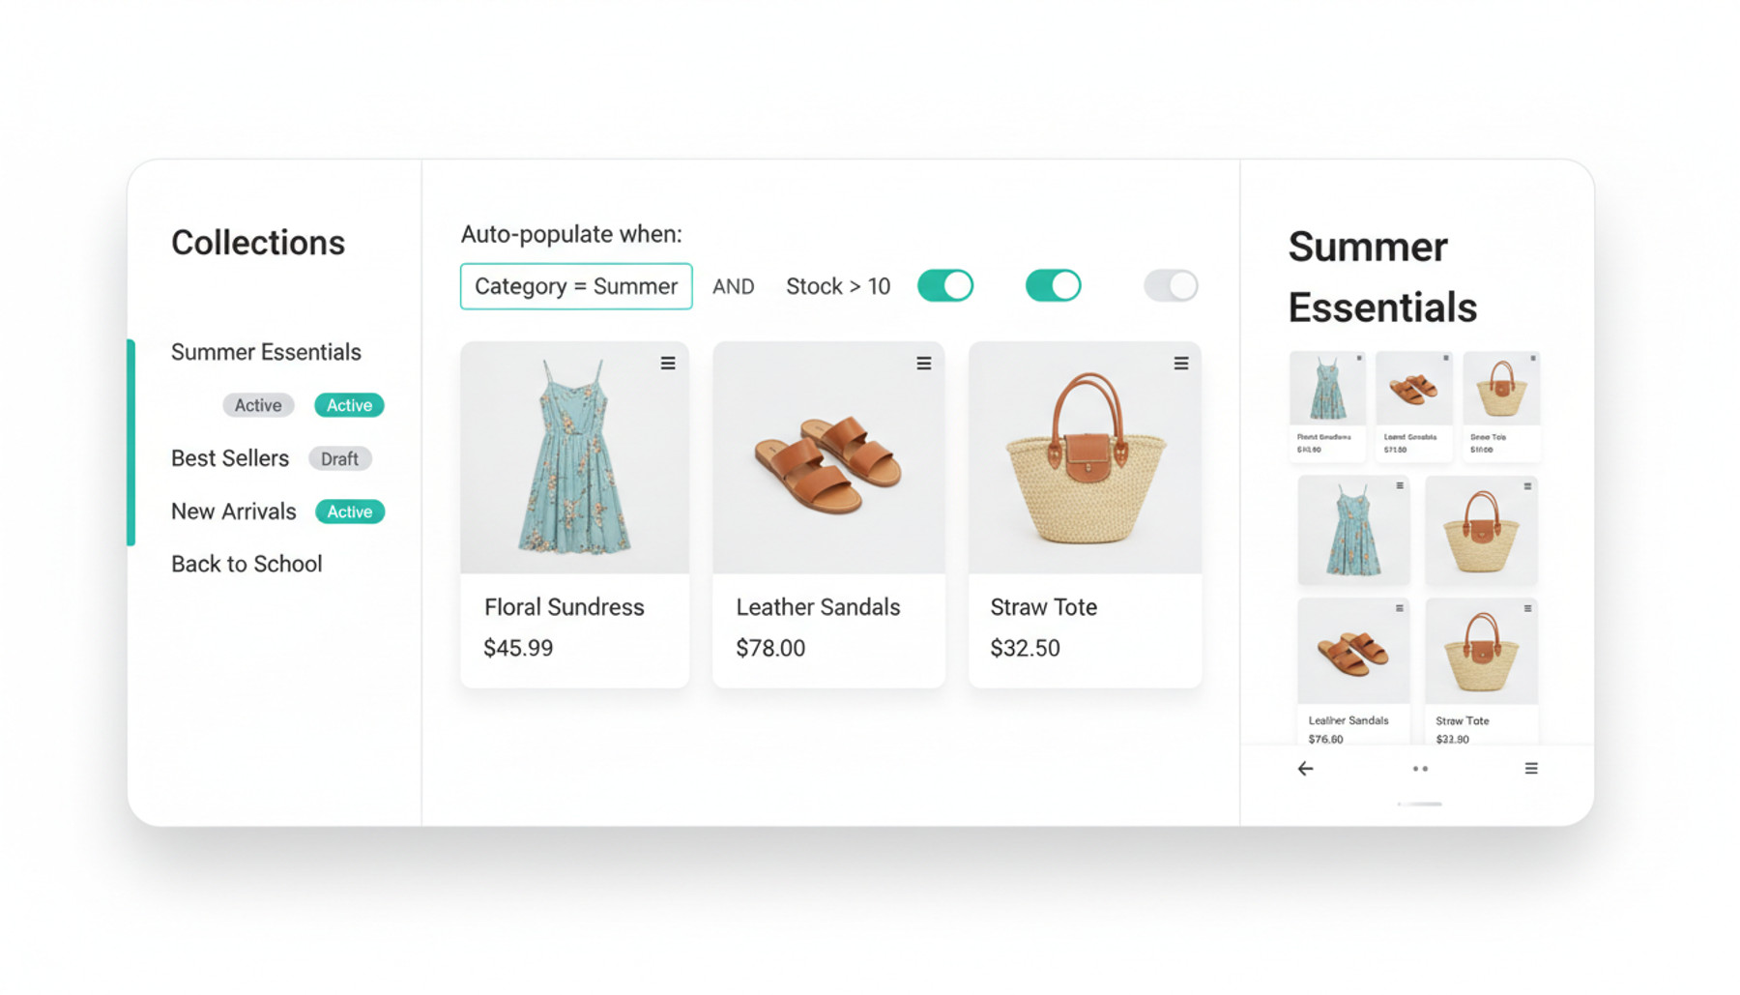The image size is (1740, 995).
Task: Edit the Stock > 10 condition
Action: click(x=838, y=287)
